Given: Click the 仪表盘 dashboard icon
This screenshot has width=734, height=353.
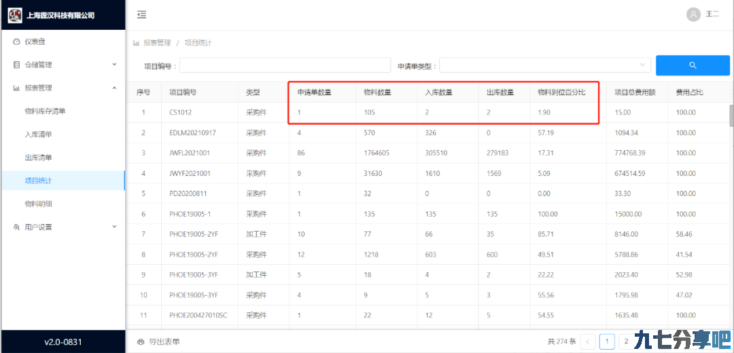Looking at the screenshot, I should [x=16, y=41].
